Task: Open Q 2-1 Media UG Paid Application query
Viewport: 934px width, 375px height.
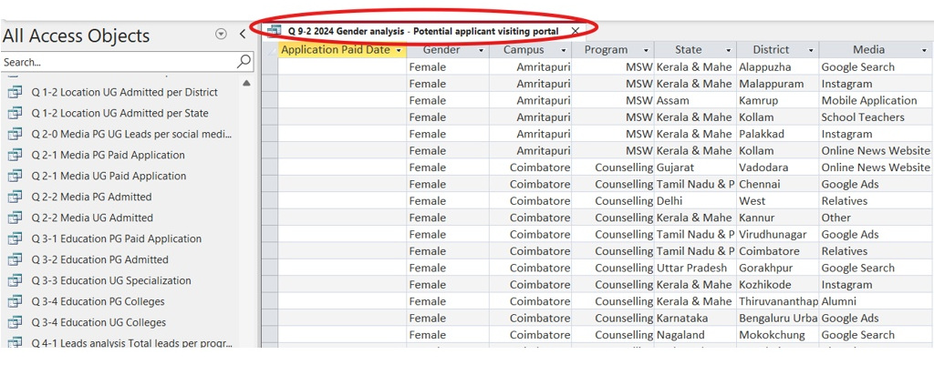Action: click(x=109, y=177)
